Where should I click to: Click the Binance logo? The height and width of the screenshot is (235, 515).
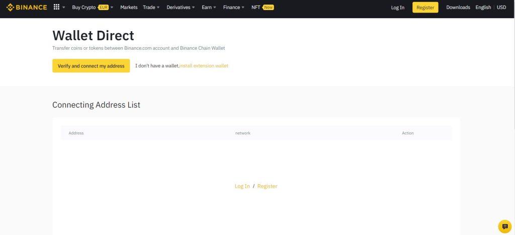click(27, 7)
